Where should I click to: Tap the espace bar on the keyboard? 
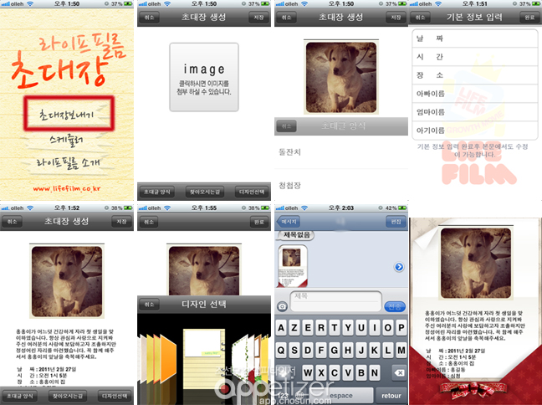[x=340, y=395]
